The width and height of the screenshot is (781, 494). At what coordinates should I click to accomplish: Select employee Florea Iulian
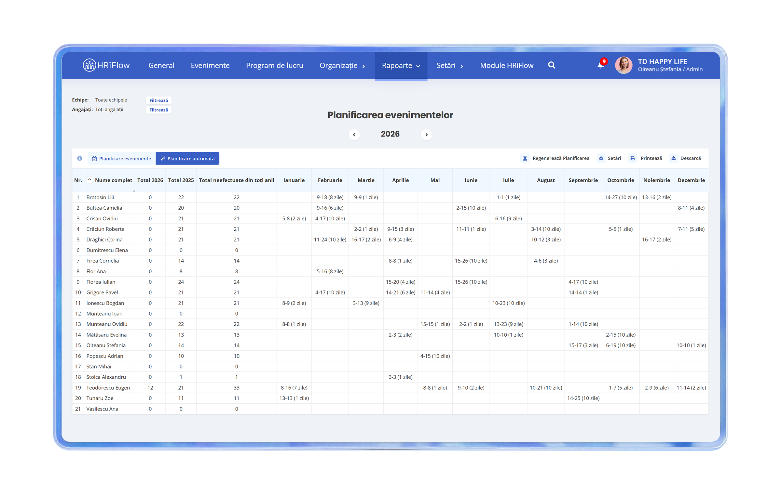[101, 282]
